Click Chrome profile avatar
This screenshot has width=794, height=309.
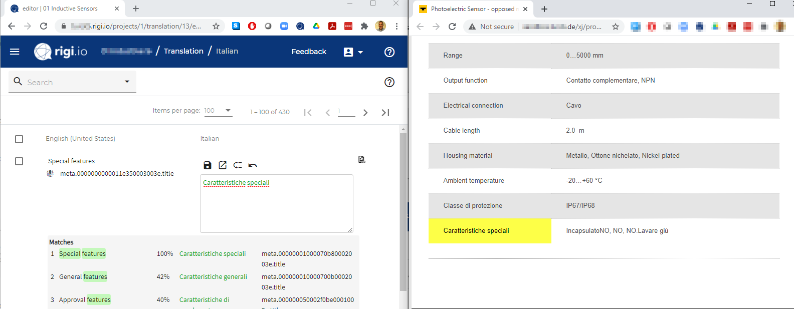click(380, 26)
